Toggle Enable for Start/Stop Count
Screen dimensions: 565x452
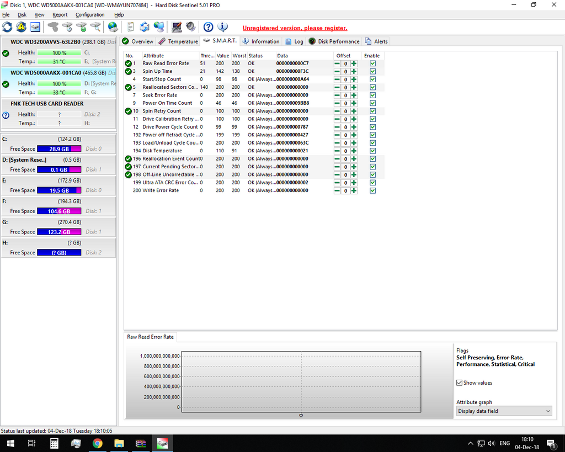[x=372, y=79]
